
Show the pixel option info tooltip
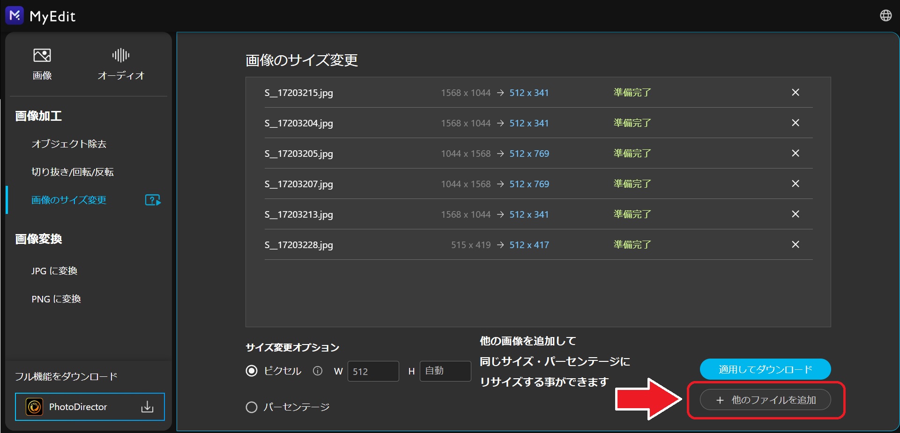318,371
